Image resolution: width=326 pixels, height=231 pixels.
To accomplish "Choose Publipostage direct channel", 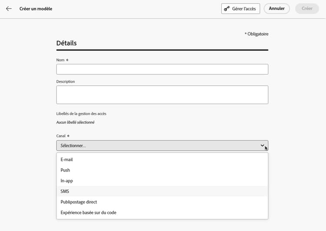I will 79,202.
